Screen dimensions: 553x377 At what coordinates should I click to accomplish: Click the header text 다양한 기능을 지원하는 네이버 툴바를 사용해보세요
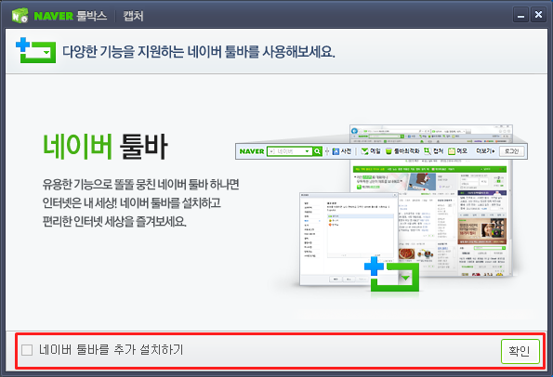click(199, 52)
